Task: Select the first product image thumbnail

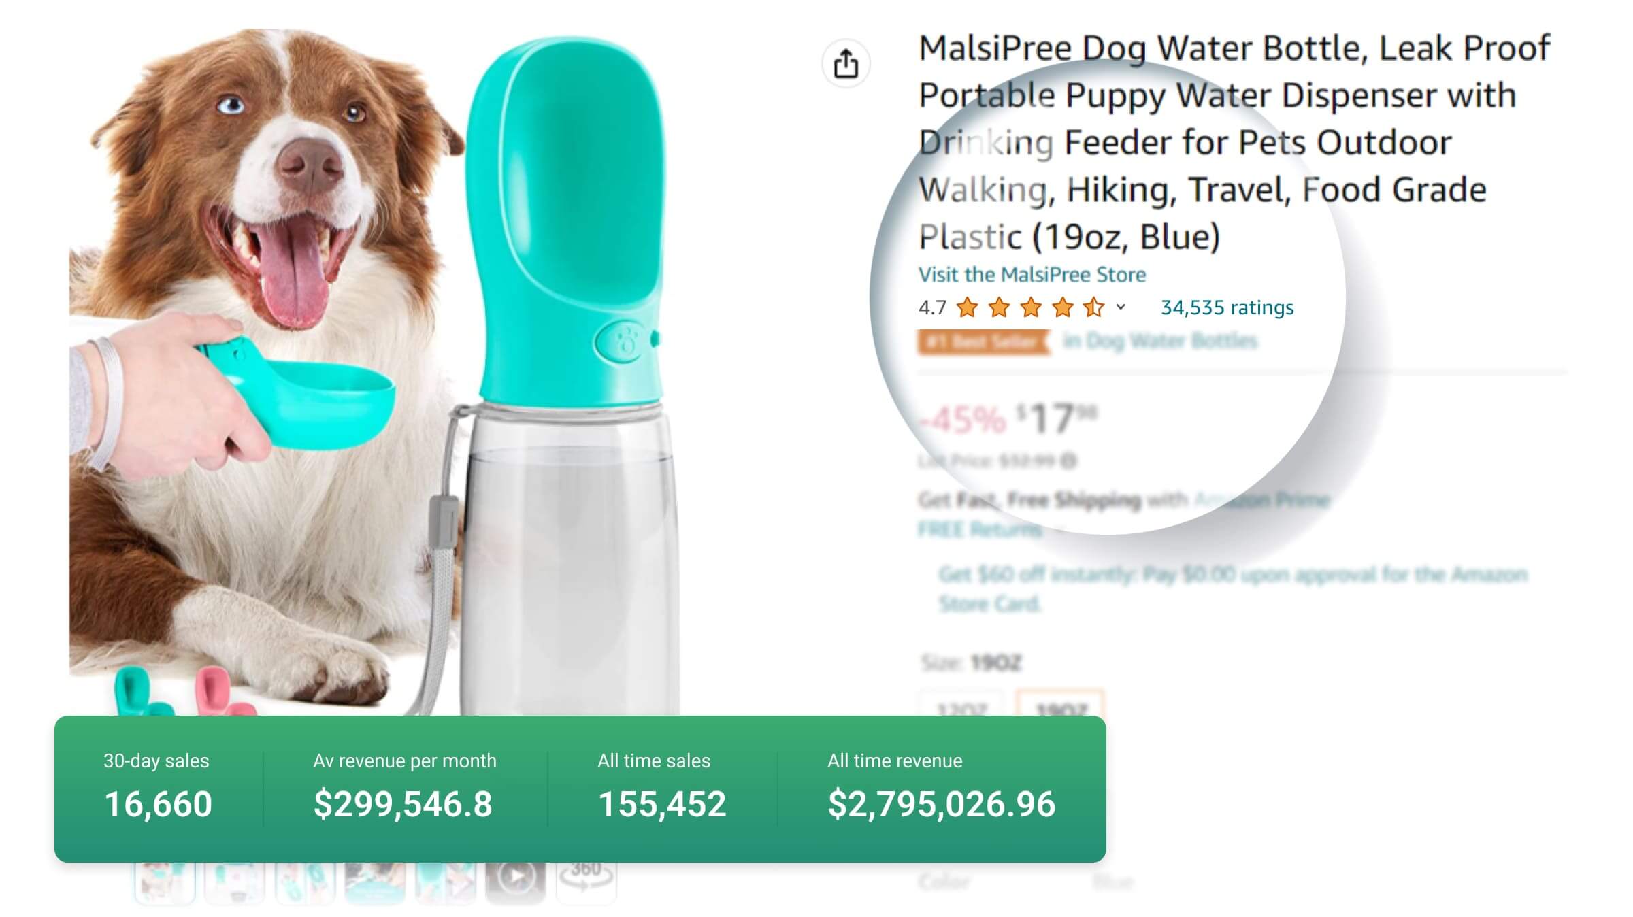Action: (164, 881)
